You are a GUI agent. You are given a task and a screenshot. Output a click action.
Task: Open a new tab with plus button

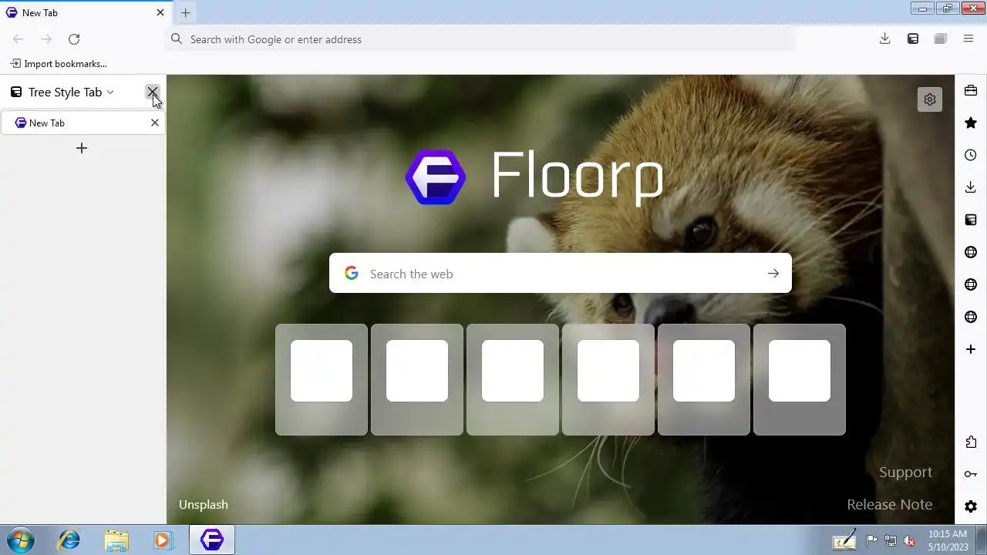pos(185,12)
